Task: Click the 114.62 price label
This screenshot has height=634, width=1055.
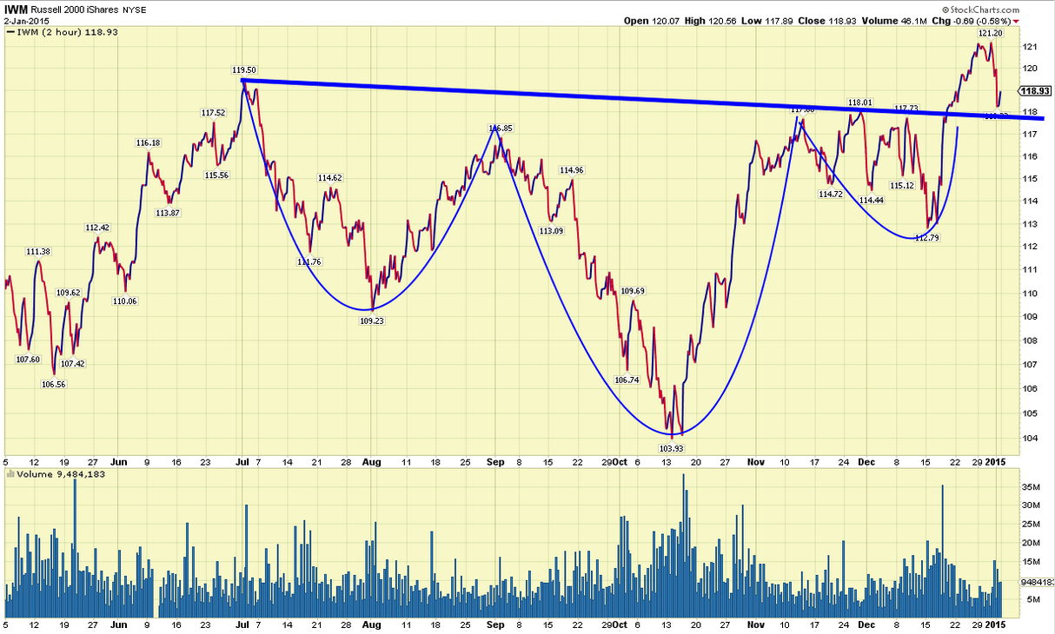Action: [329, 178]
